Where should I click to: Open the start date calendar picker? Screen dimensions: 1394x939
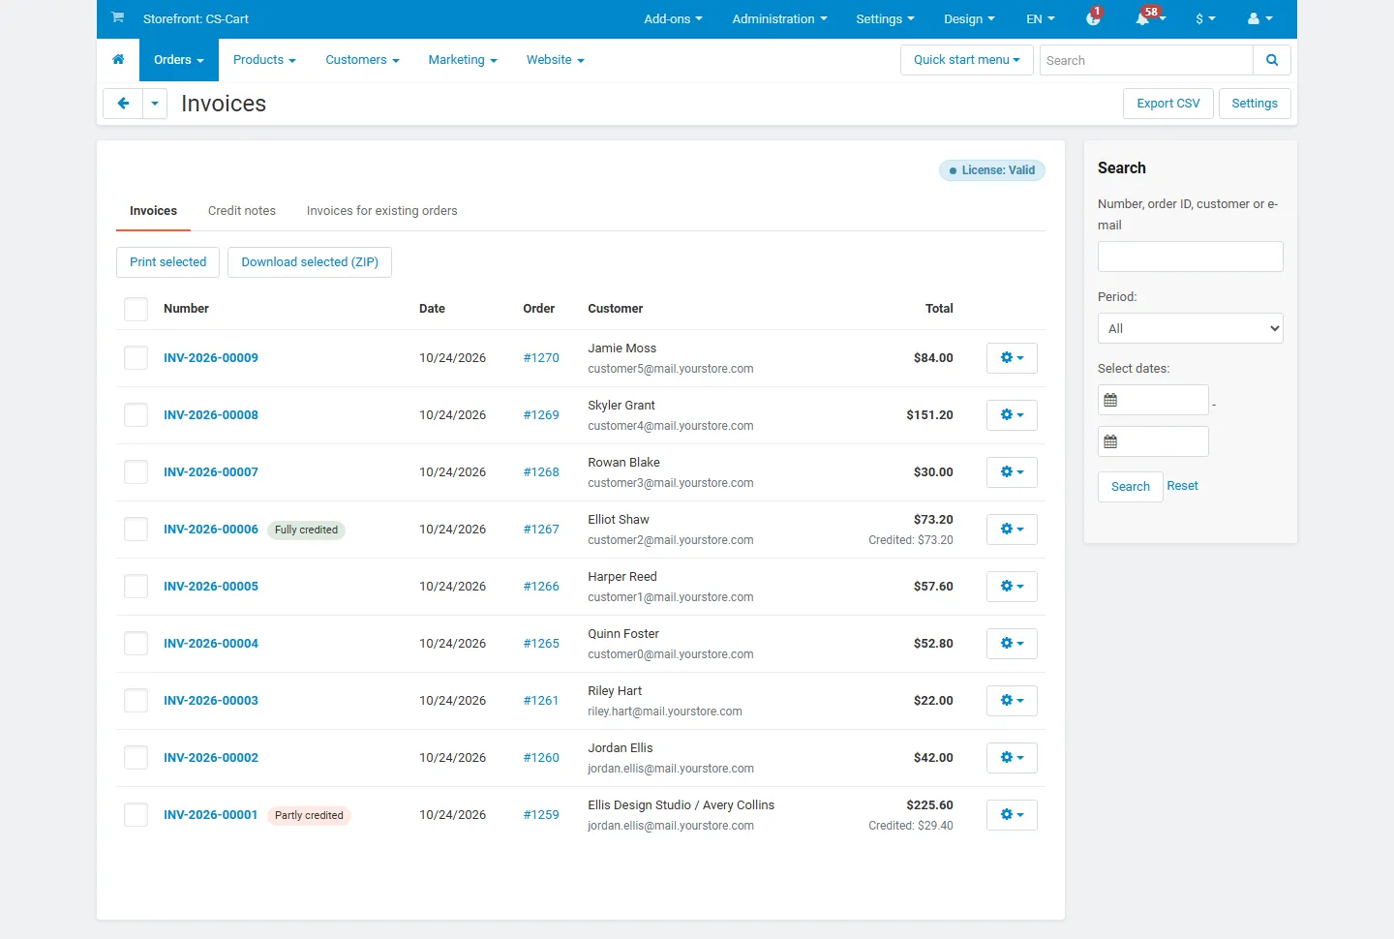point(1110,400)
